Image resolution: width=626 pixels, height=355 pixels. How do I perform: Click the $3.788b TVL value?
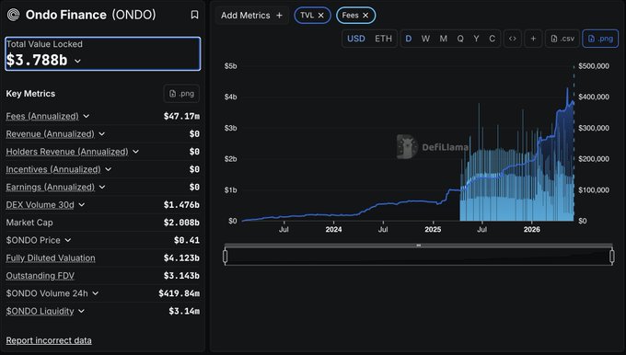pos(37,61)
